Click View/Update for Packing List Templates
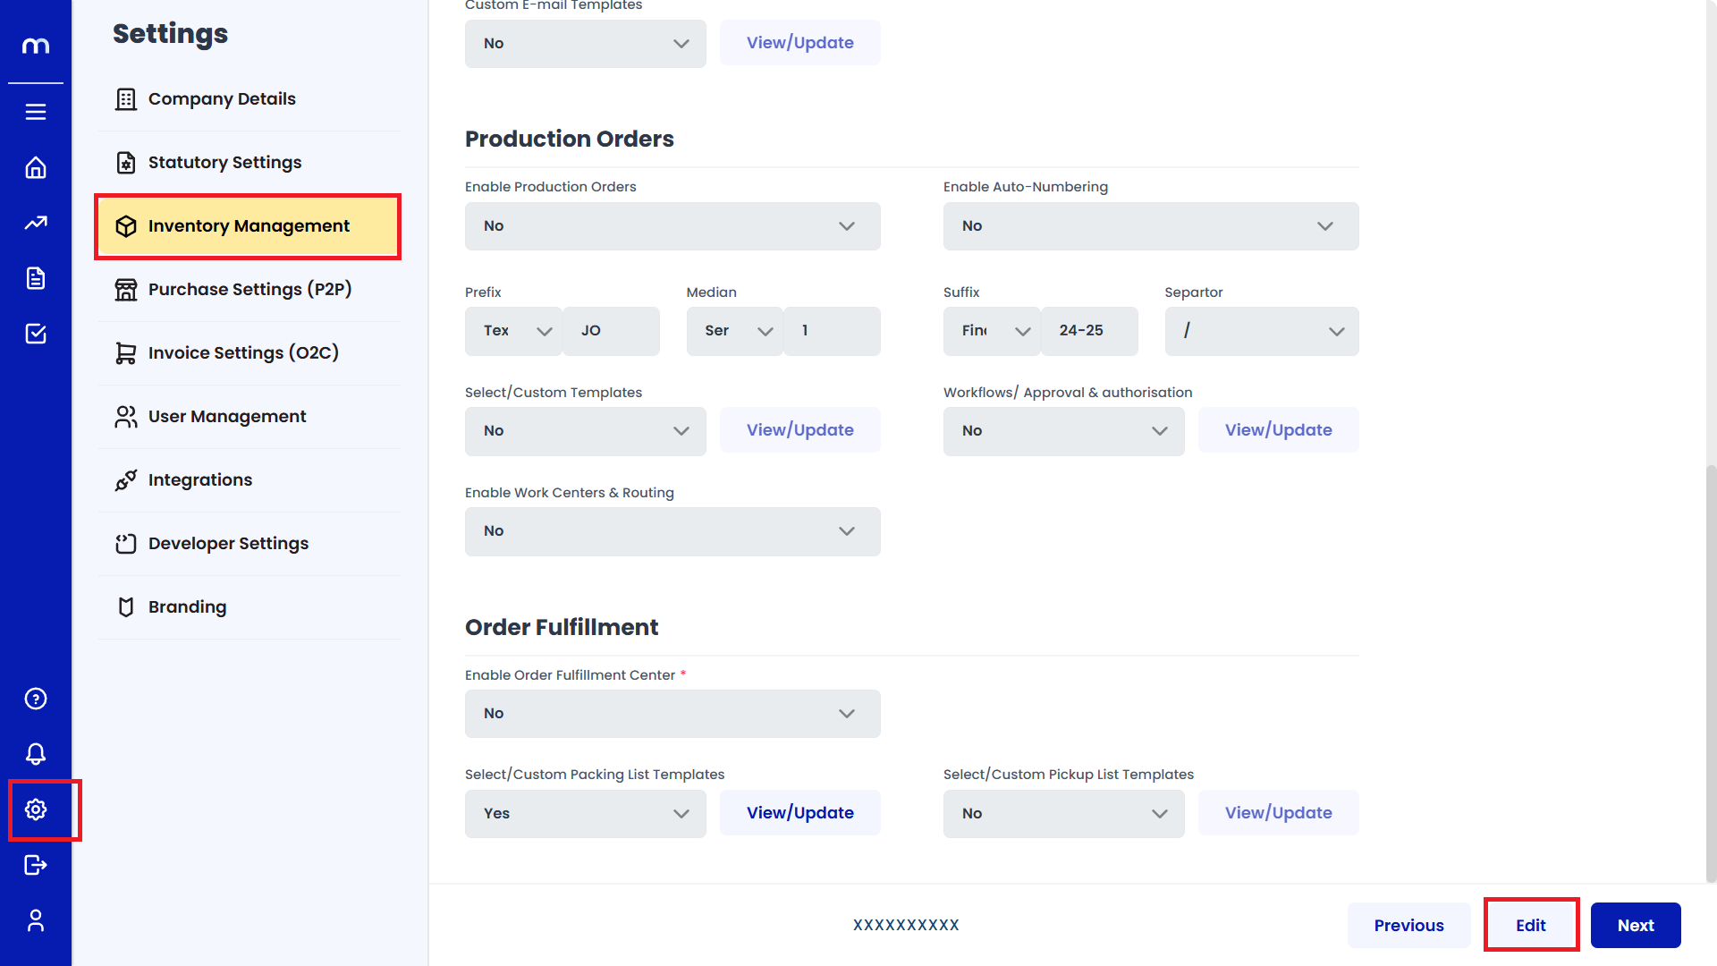 tap(799, 813)
